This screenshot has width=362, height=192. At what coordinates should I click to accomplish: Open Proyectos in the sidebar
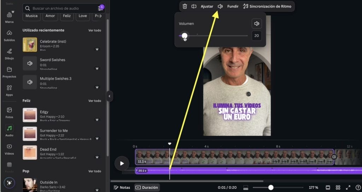pos(9,72)
